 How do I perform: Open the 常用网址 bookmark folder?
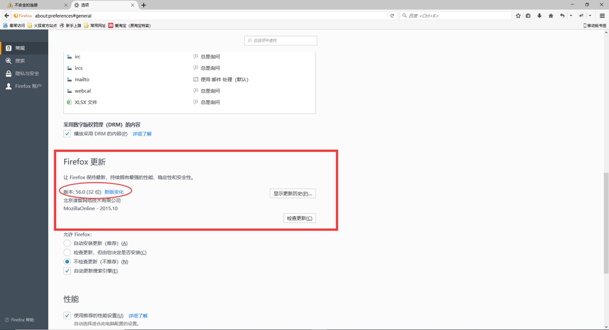[95, 26]
